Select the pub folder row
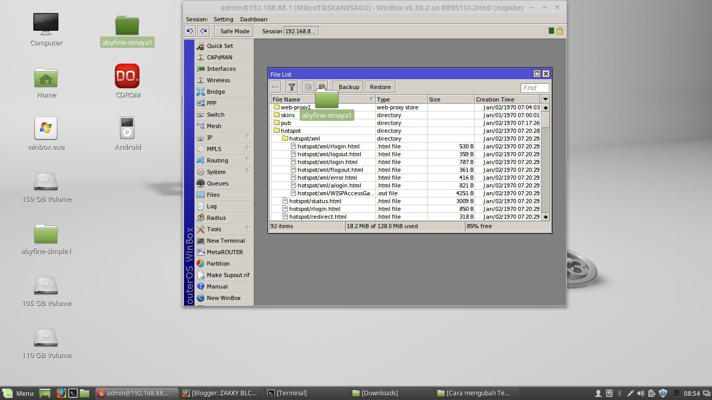This screenshot has width=712, height=400. pyautogui.click(x=406, y=123)
